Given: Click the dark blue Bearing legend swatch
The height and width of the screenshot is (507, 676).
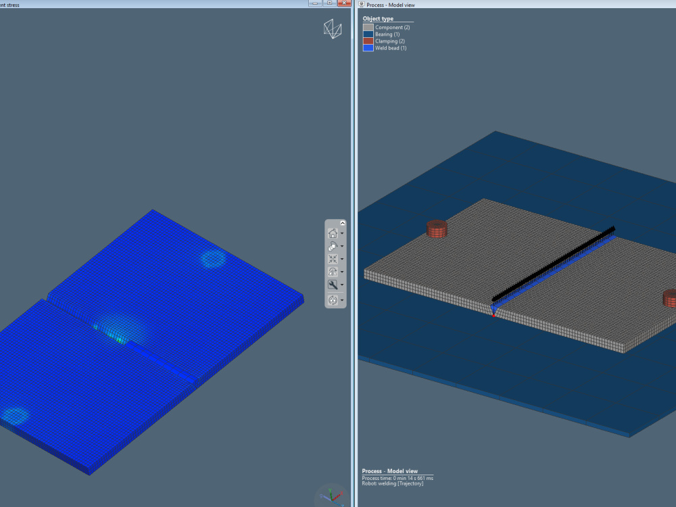Looking at the screenshot, I should 368,34.
